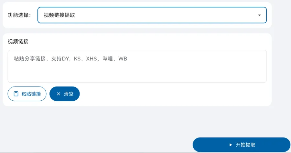Click the XHS text in the placeholder
The width and height of the screenshot is (291, 153).
coord(92,59)
